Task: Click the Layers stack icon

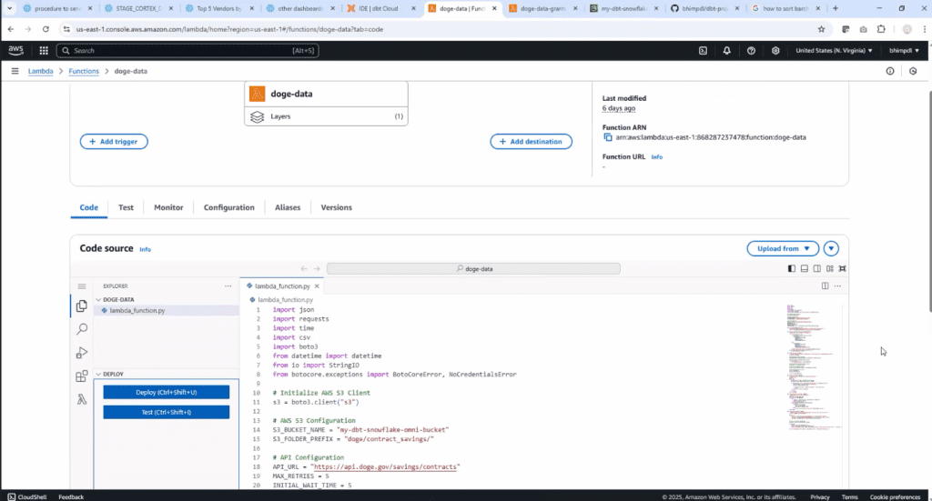Action: pyautogui.click(x=257, y=117)
